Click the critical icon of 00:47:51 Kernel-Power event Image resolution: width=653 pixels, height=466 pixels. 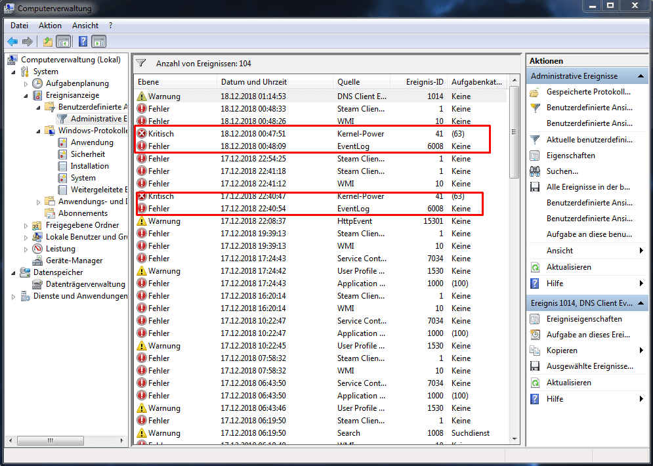tap(142, 134)
